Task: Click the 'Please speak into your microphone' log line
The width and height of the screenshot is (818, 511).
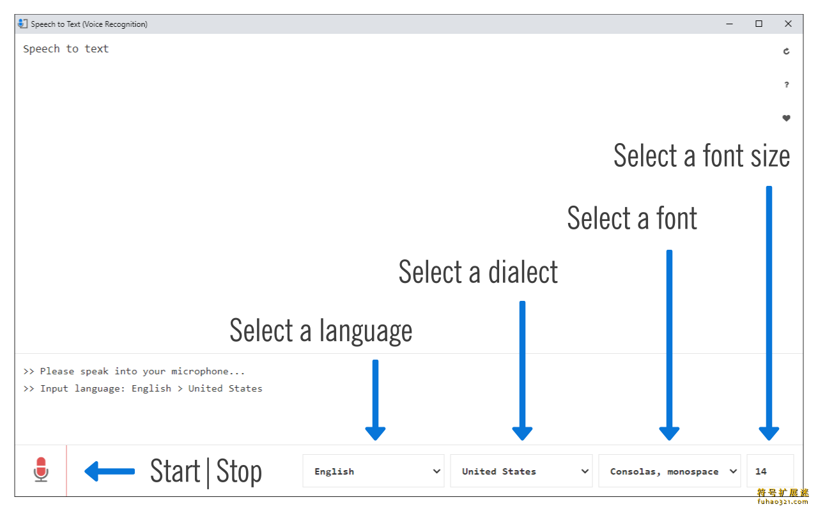Action: tap(134, 371)
